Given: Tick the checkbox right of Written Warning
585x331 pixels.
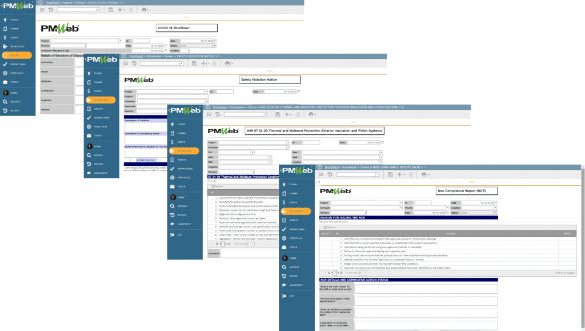Looking at the screenshot, I should coord(159,161).
